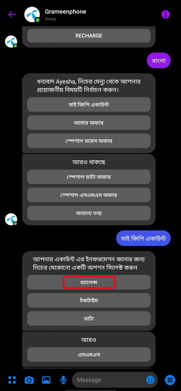Open the photo gallery icon
This screenshot has height=391, width=181.
coord(46,380)
